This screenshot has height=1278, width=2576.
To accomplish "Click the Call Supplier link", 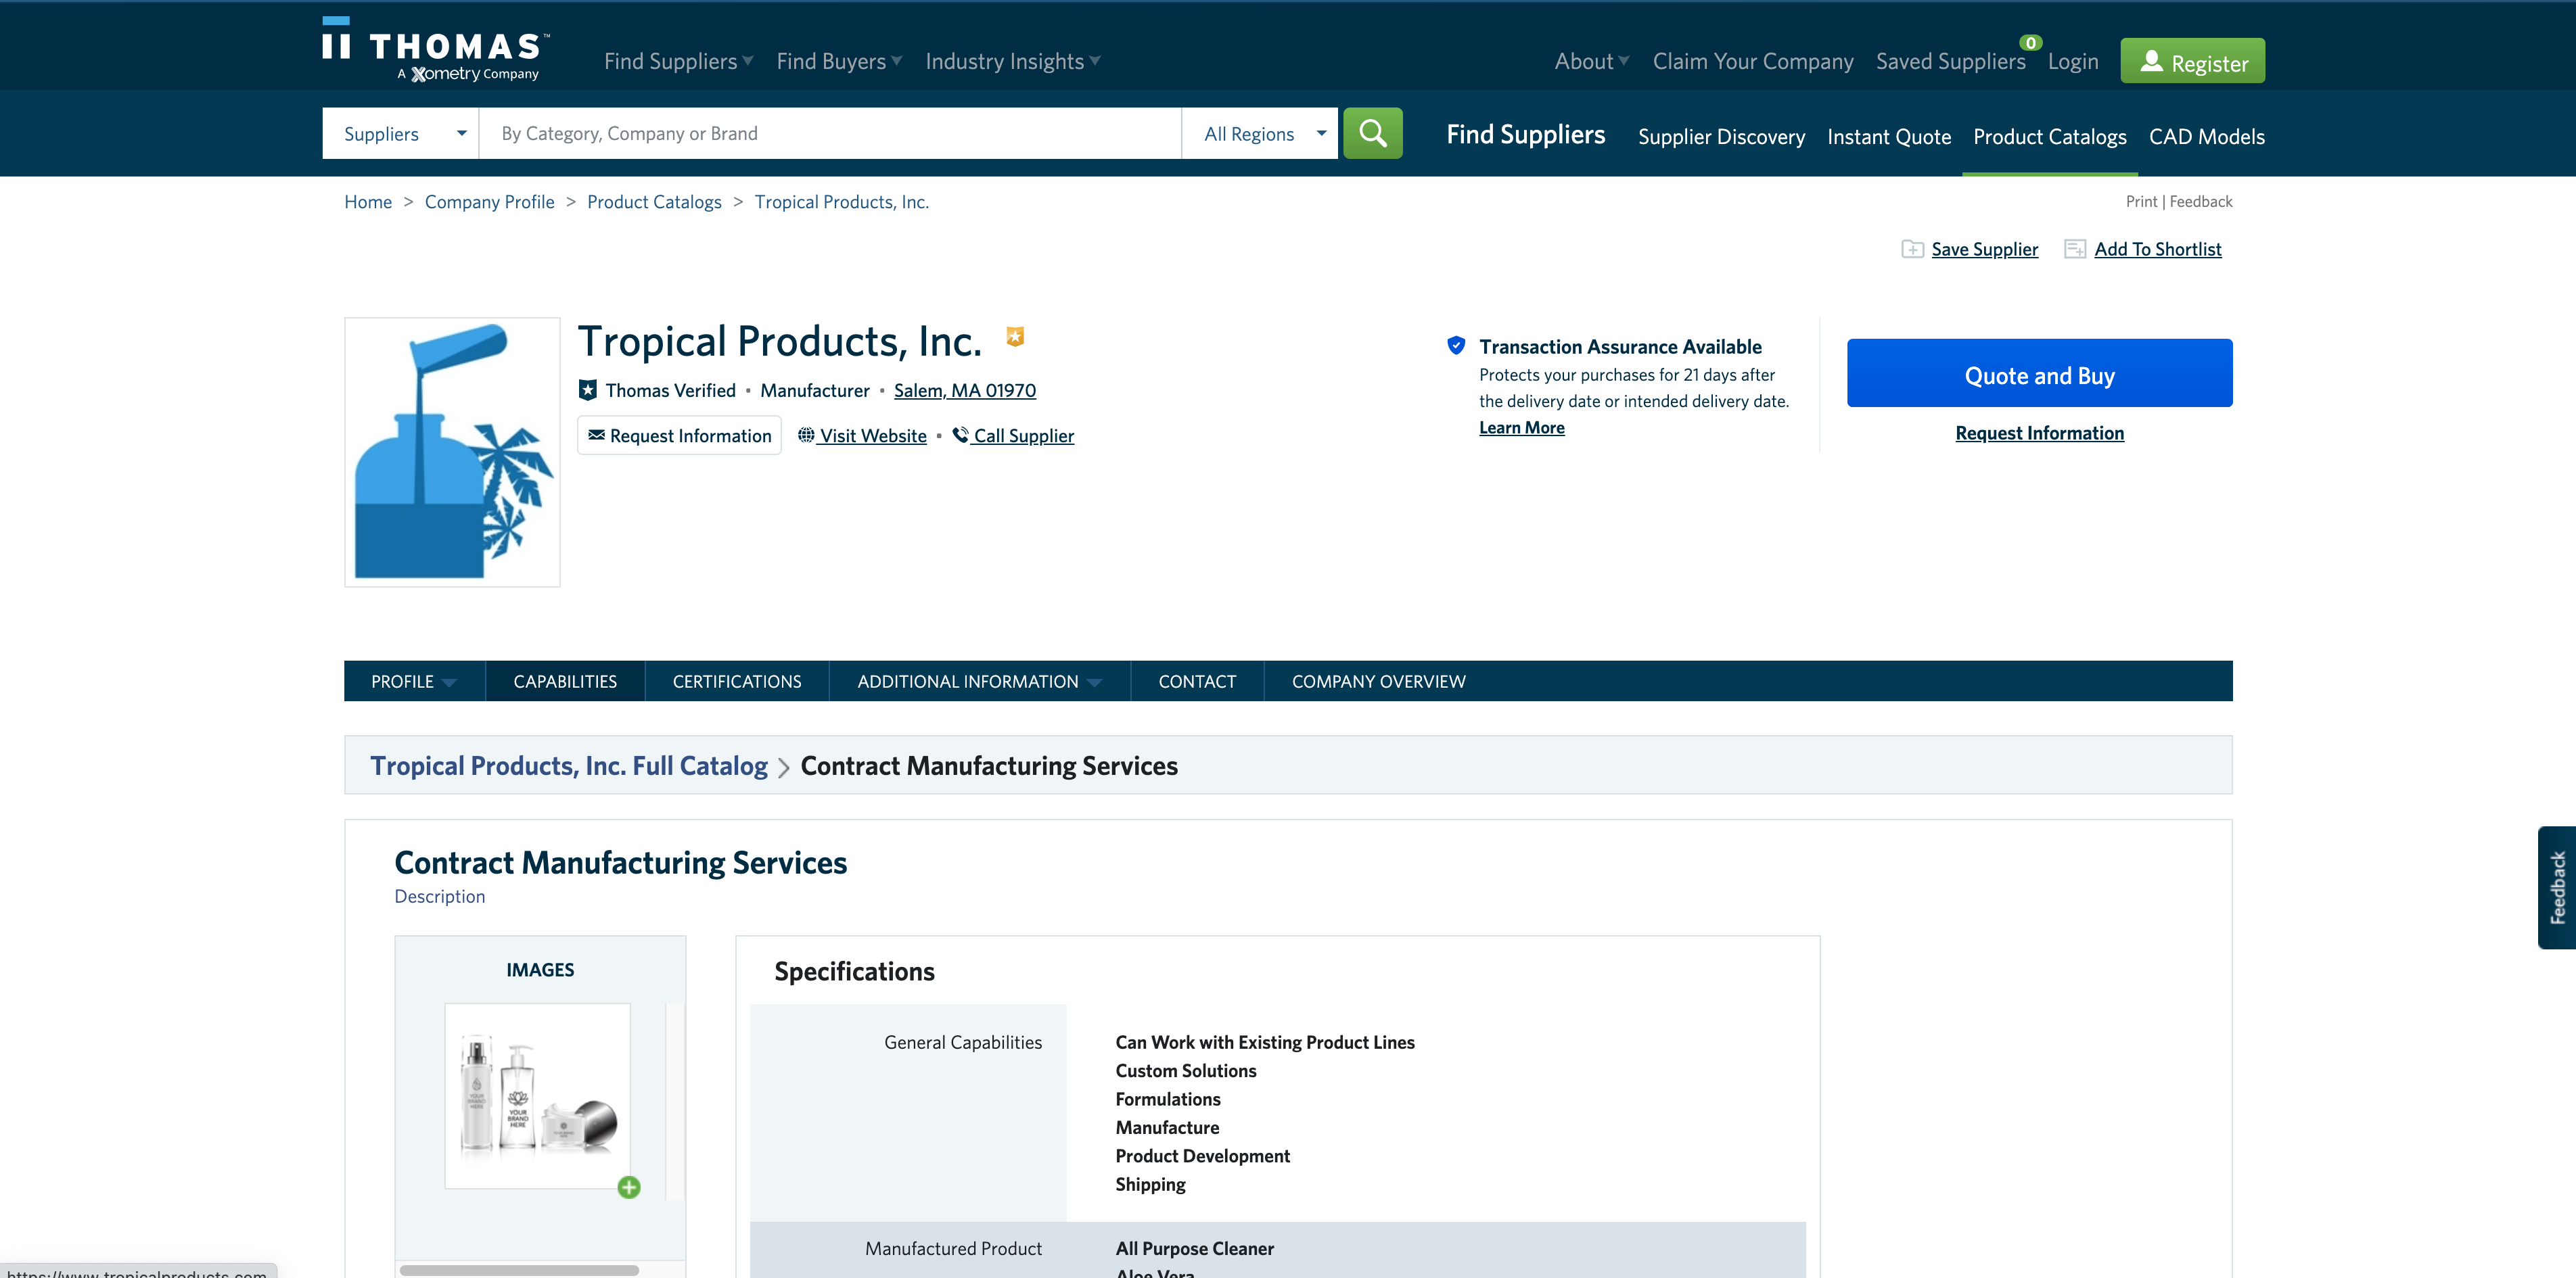I will point(1023,435).
